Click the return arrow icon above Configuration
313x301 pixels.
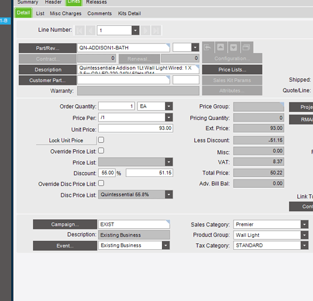pyautogui.click(x=208, y=48)
